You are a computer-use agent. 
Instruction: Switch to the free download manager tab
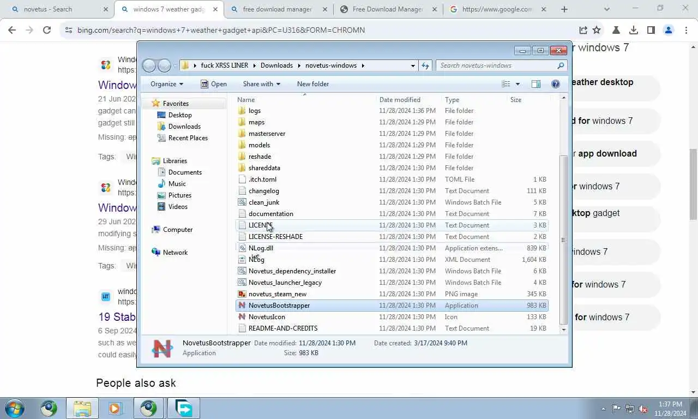coord(278,9)
